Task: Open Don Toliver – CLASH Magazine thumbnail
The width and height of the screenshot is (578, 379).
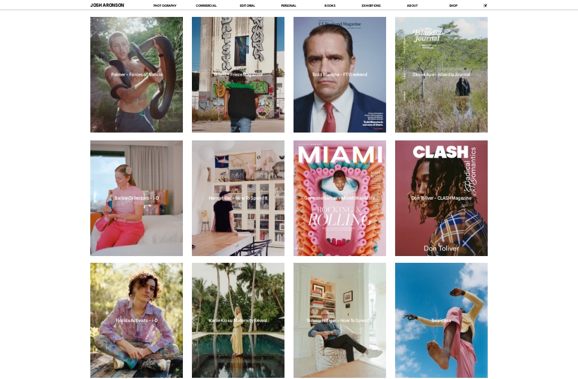Action: pos(441,198)
